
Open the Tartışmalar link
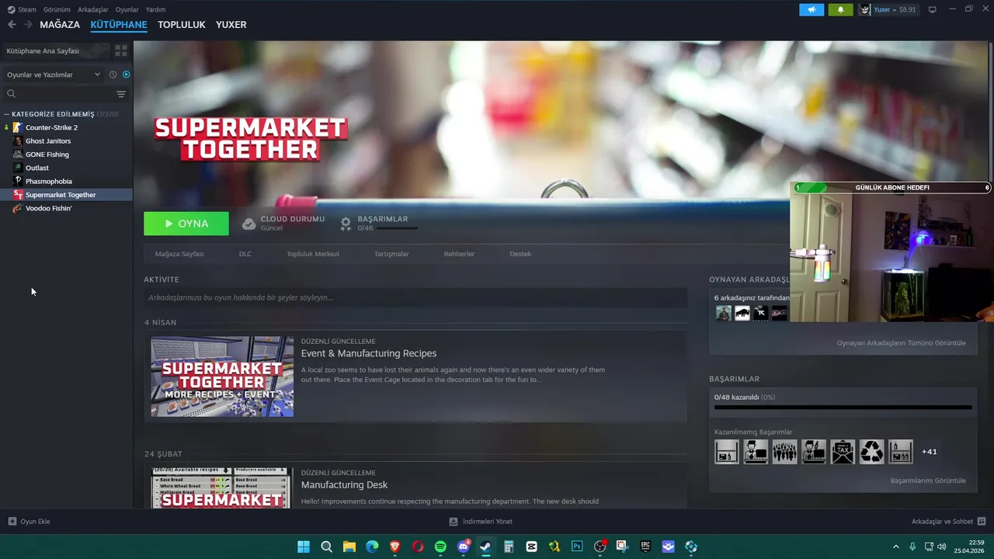(391, 254)
